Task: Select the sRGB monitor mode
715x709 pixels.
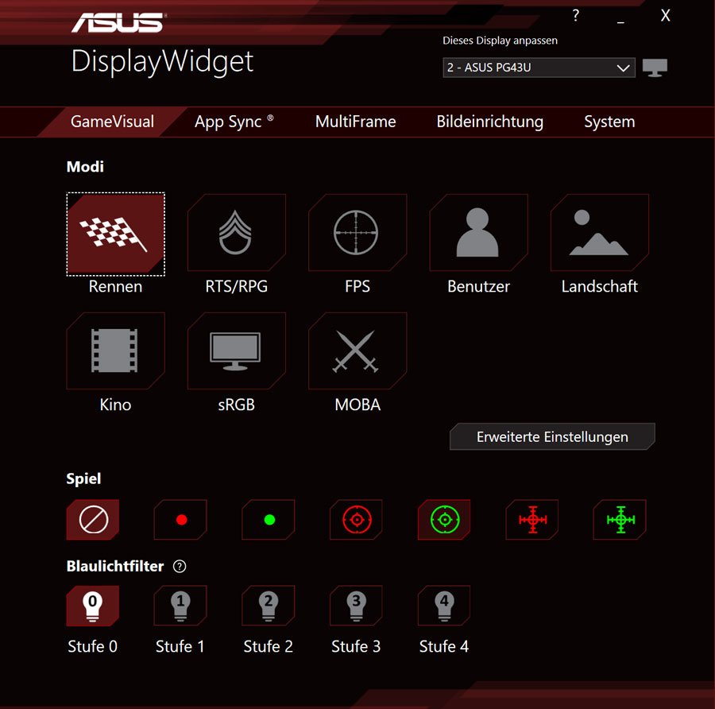Action: point(236,351)
